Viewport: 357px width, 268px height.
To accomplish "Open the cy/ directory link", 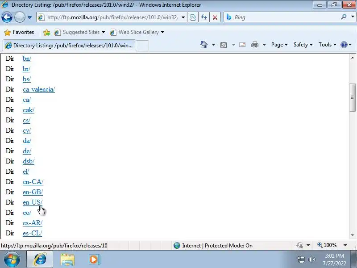I will (27, 130).
